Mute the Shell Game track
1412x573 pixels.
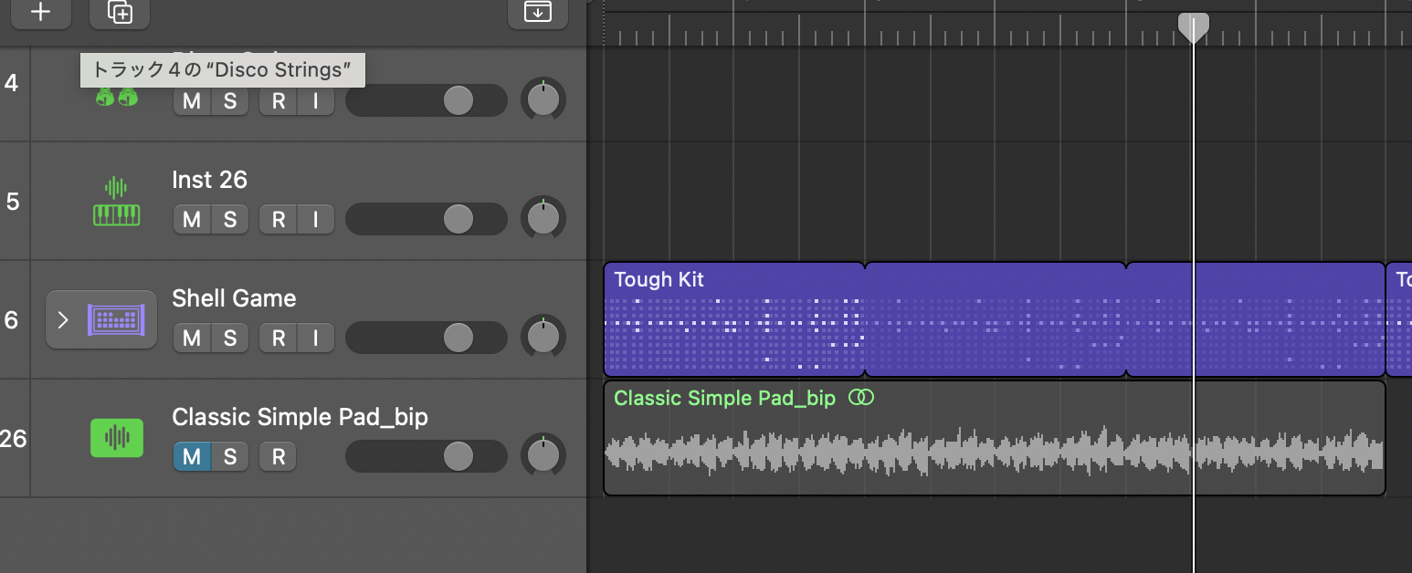[192, 338]
